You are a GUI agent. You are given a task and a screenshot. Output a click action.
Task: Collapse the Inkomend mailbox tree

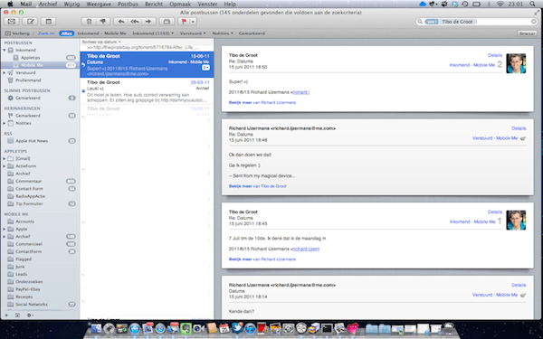5,50
